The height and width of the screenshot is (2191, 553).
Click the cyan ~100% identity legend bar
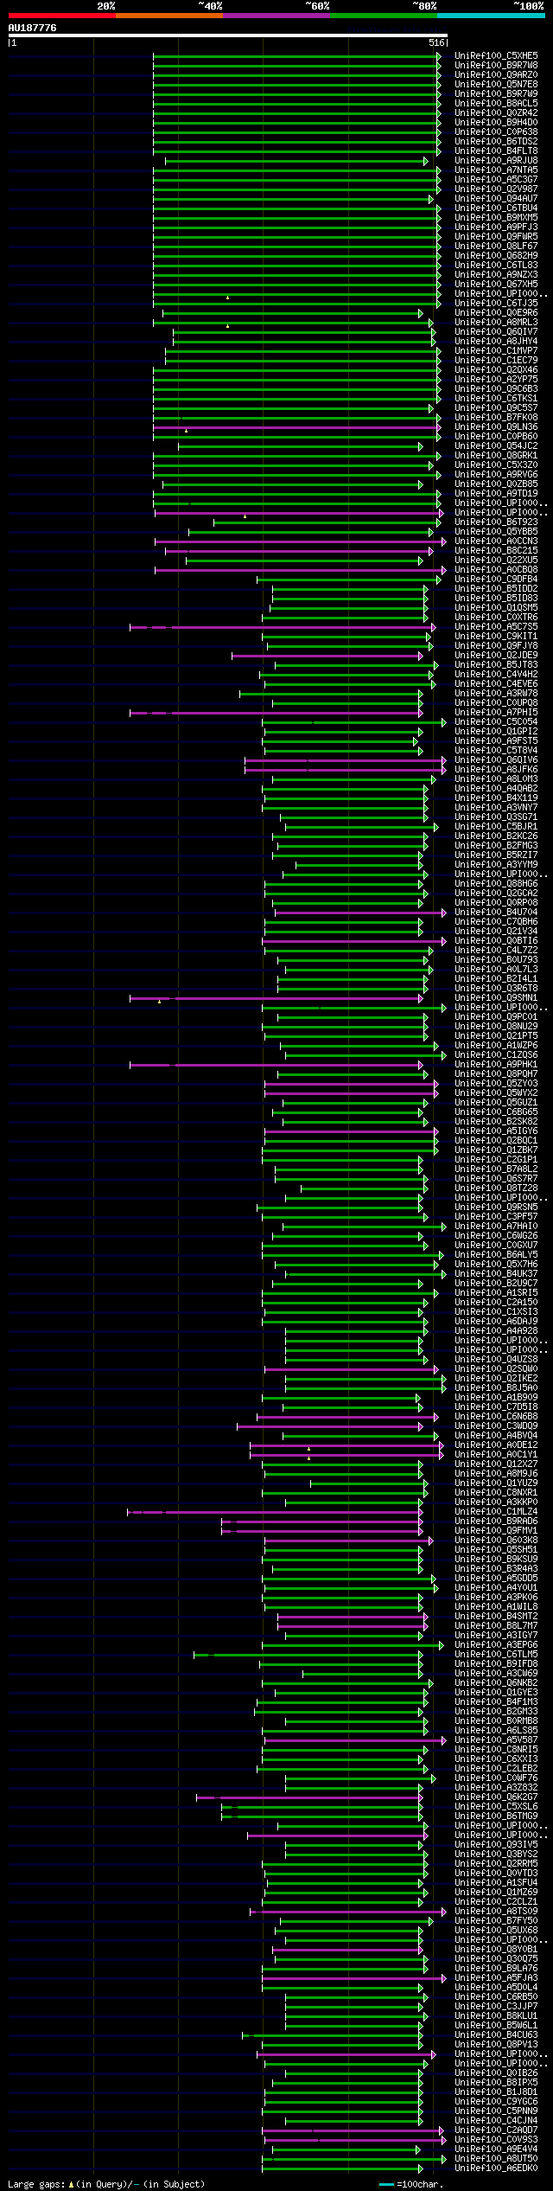point(491,16)
